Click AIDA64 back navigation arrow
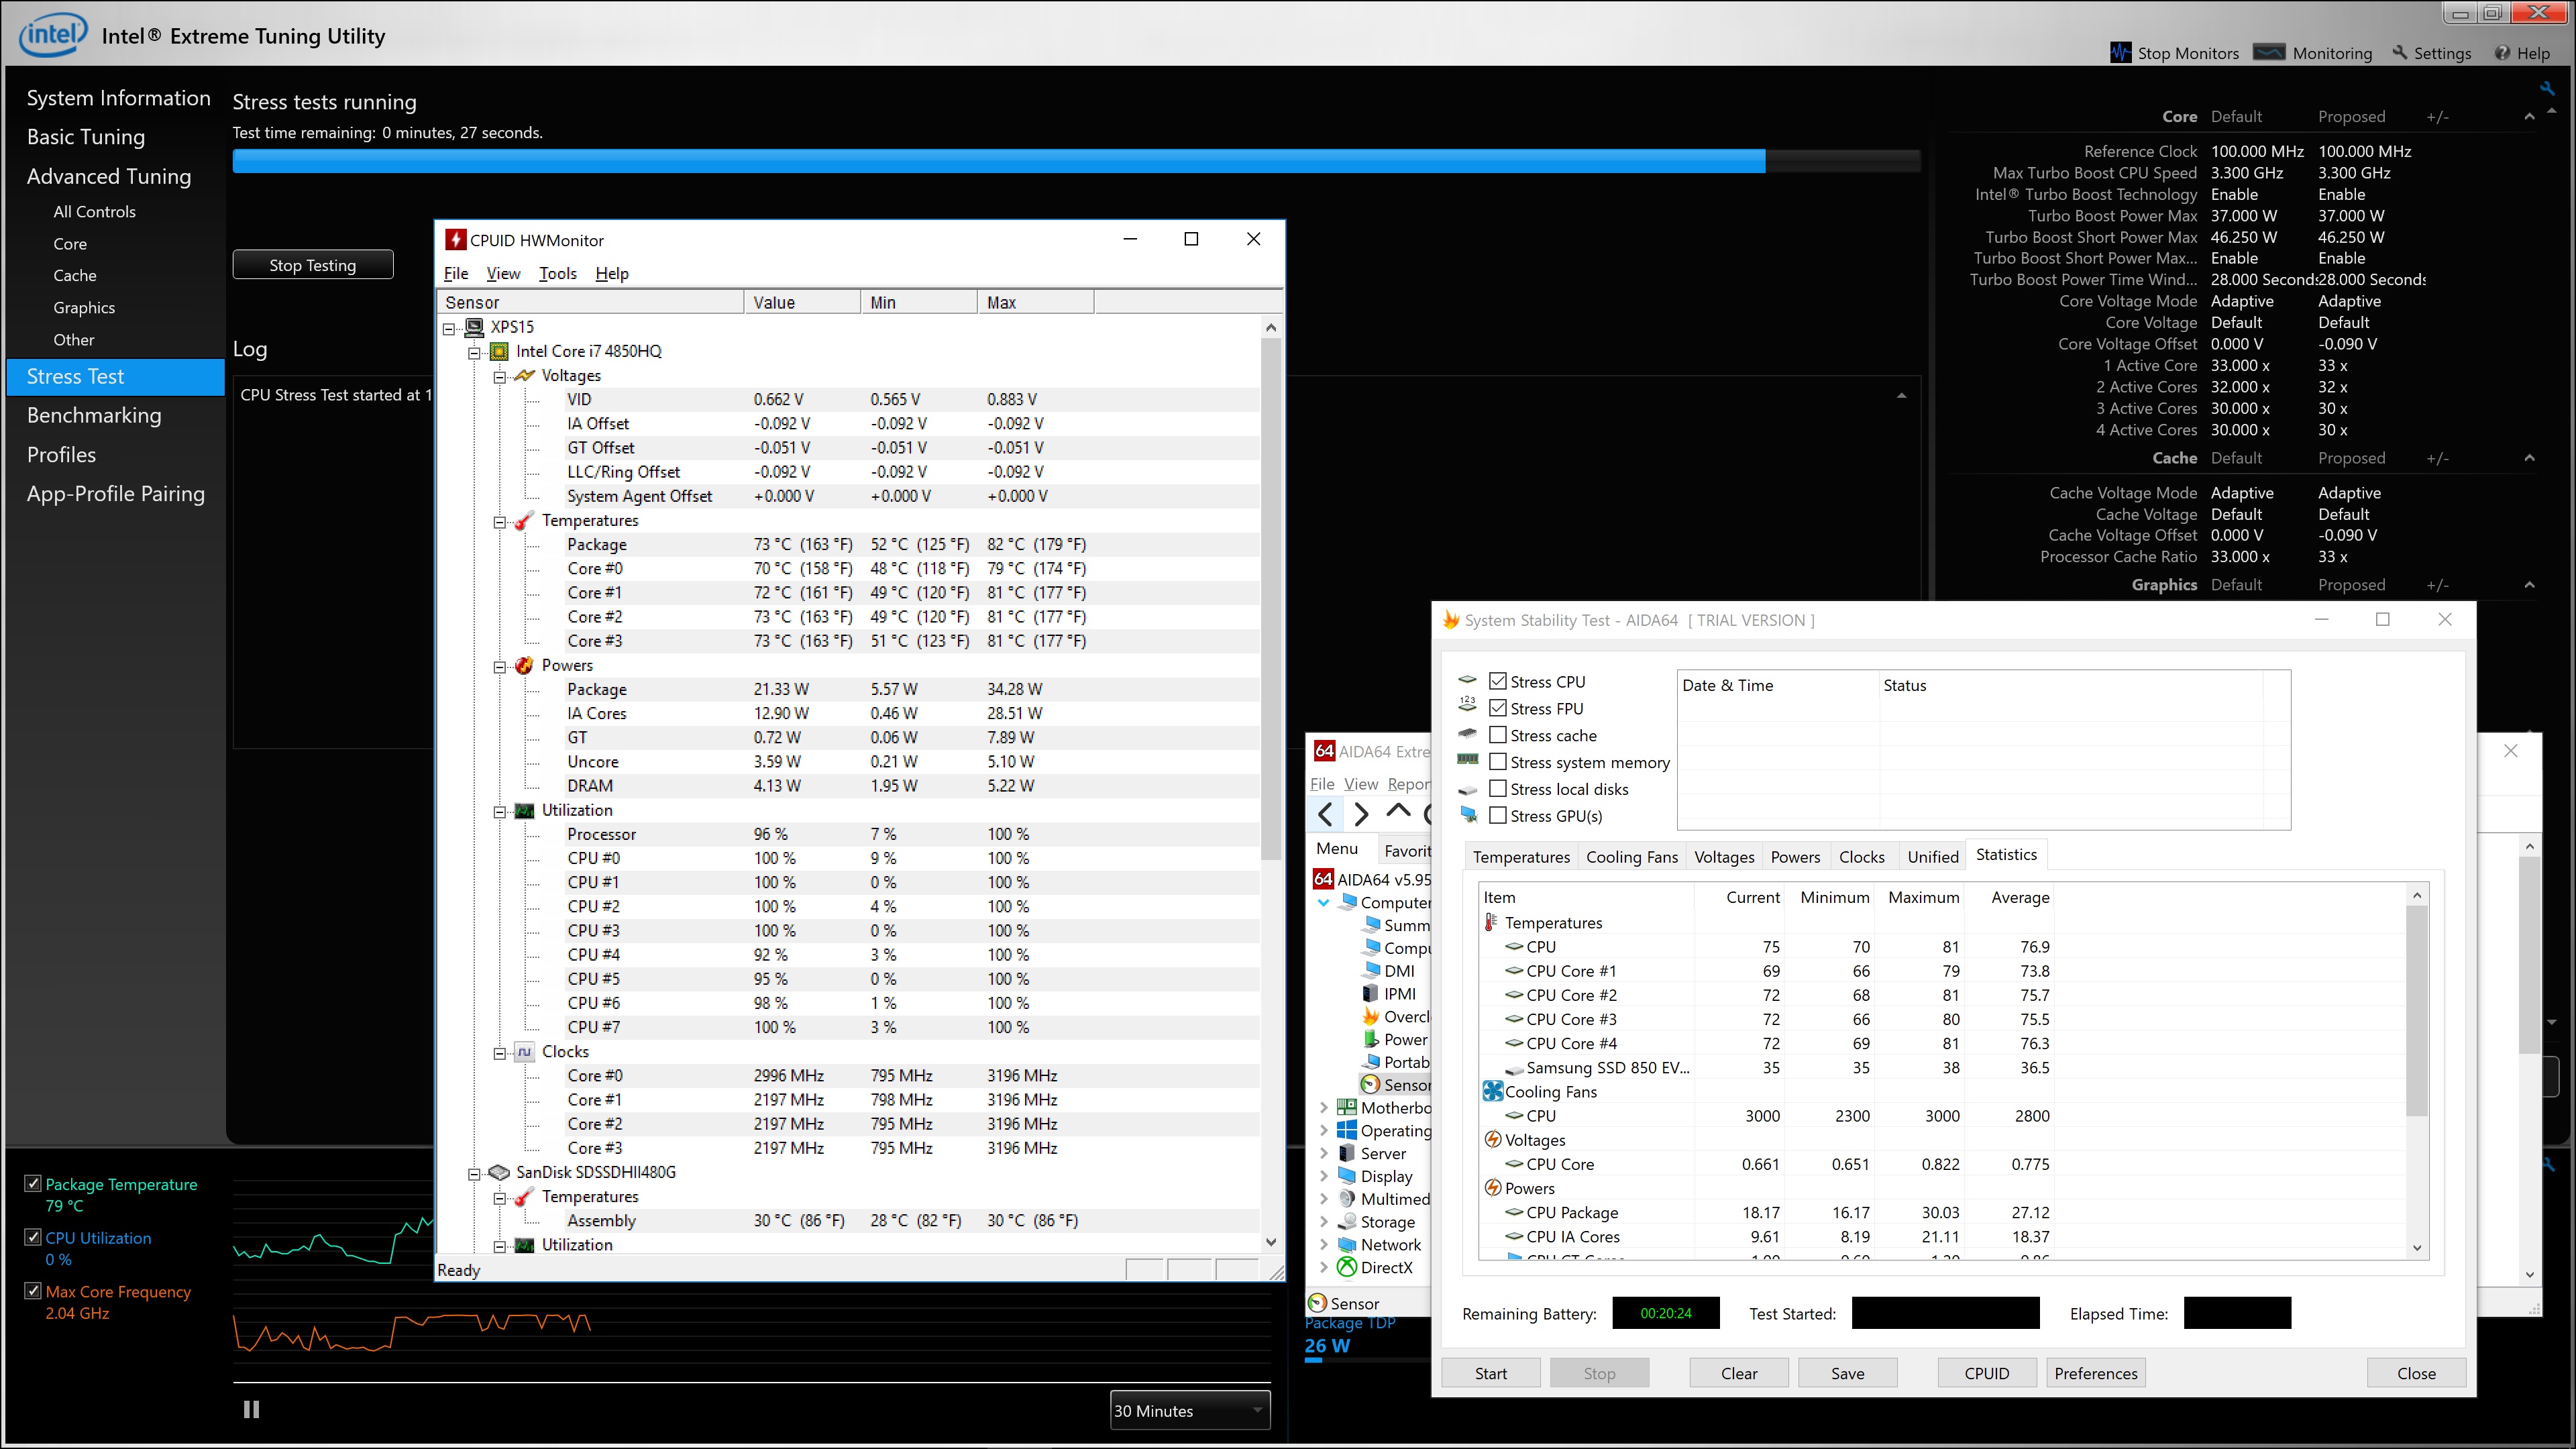 (1326, 814)
